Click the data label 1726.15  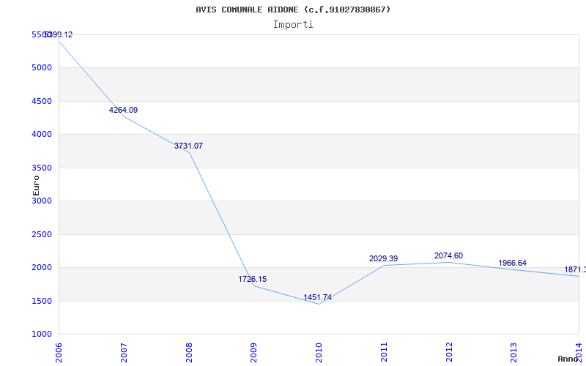[x=253, y=280]
